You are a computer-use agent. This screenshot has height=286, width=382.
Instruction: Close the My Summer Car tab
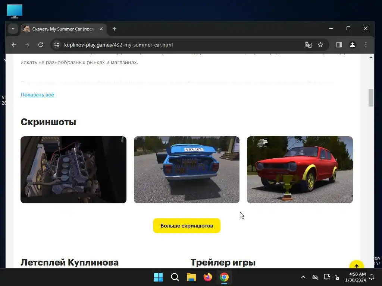[x=101, y=29]
